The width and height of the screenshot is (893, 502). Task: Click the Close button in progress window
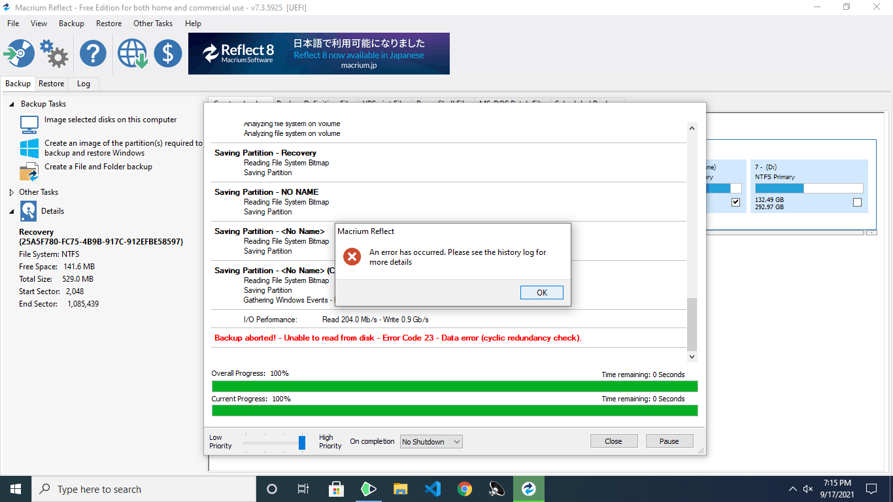click(x=613, y=441)
